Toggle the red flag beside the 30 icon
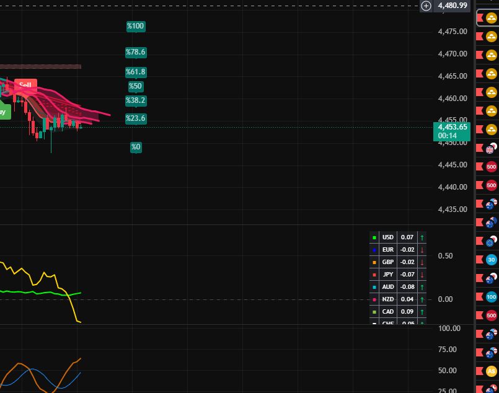 point(479,260)
